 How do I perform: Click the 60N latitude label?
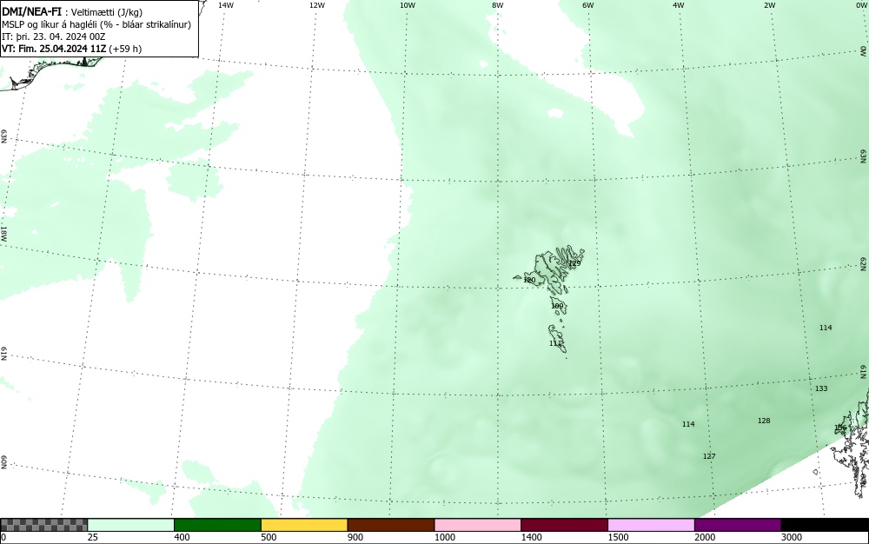pos(3,462)
